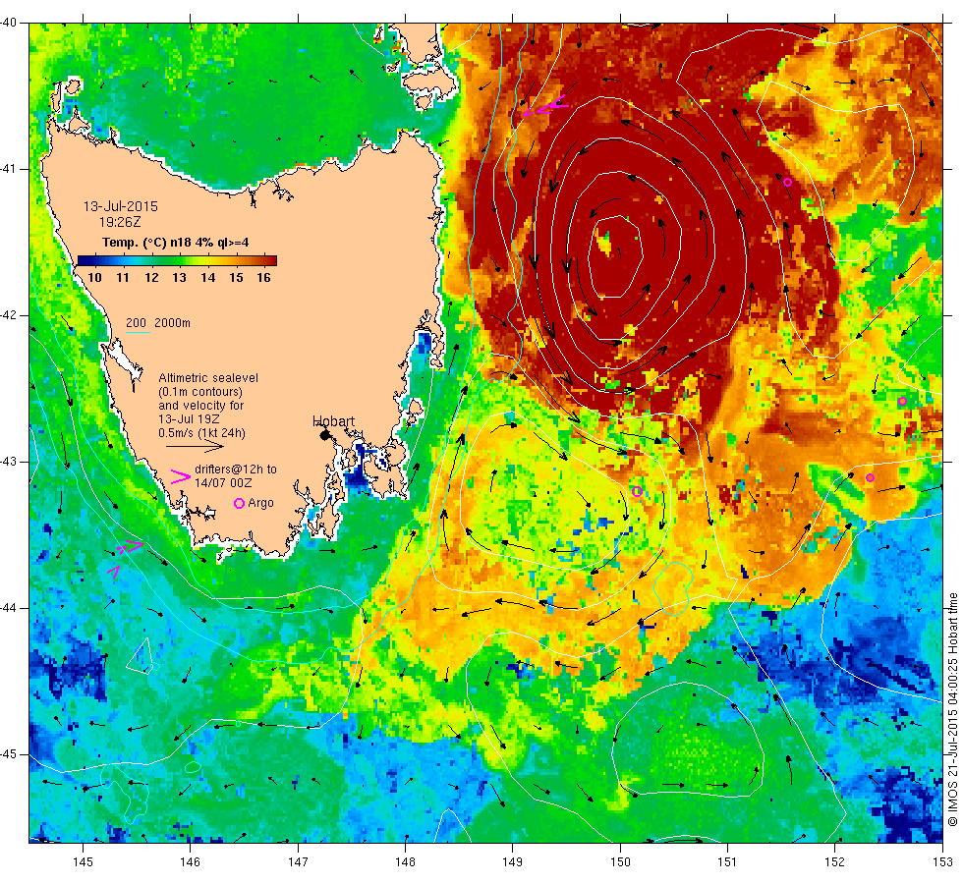Click the 'Altimetric sealevel' legend text
Screen dimensions: 963x884
pos(208,378)
